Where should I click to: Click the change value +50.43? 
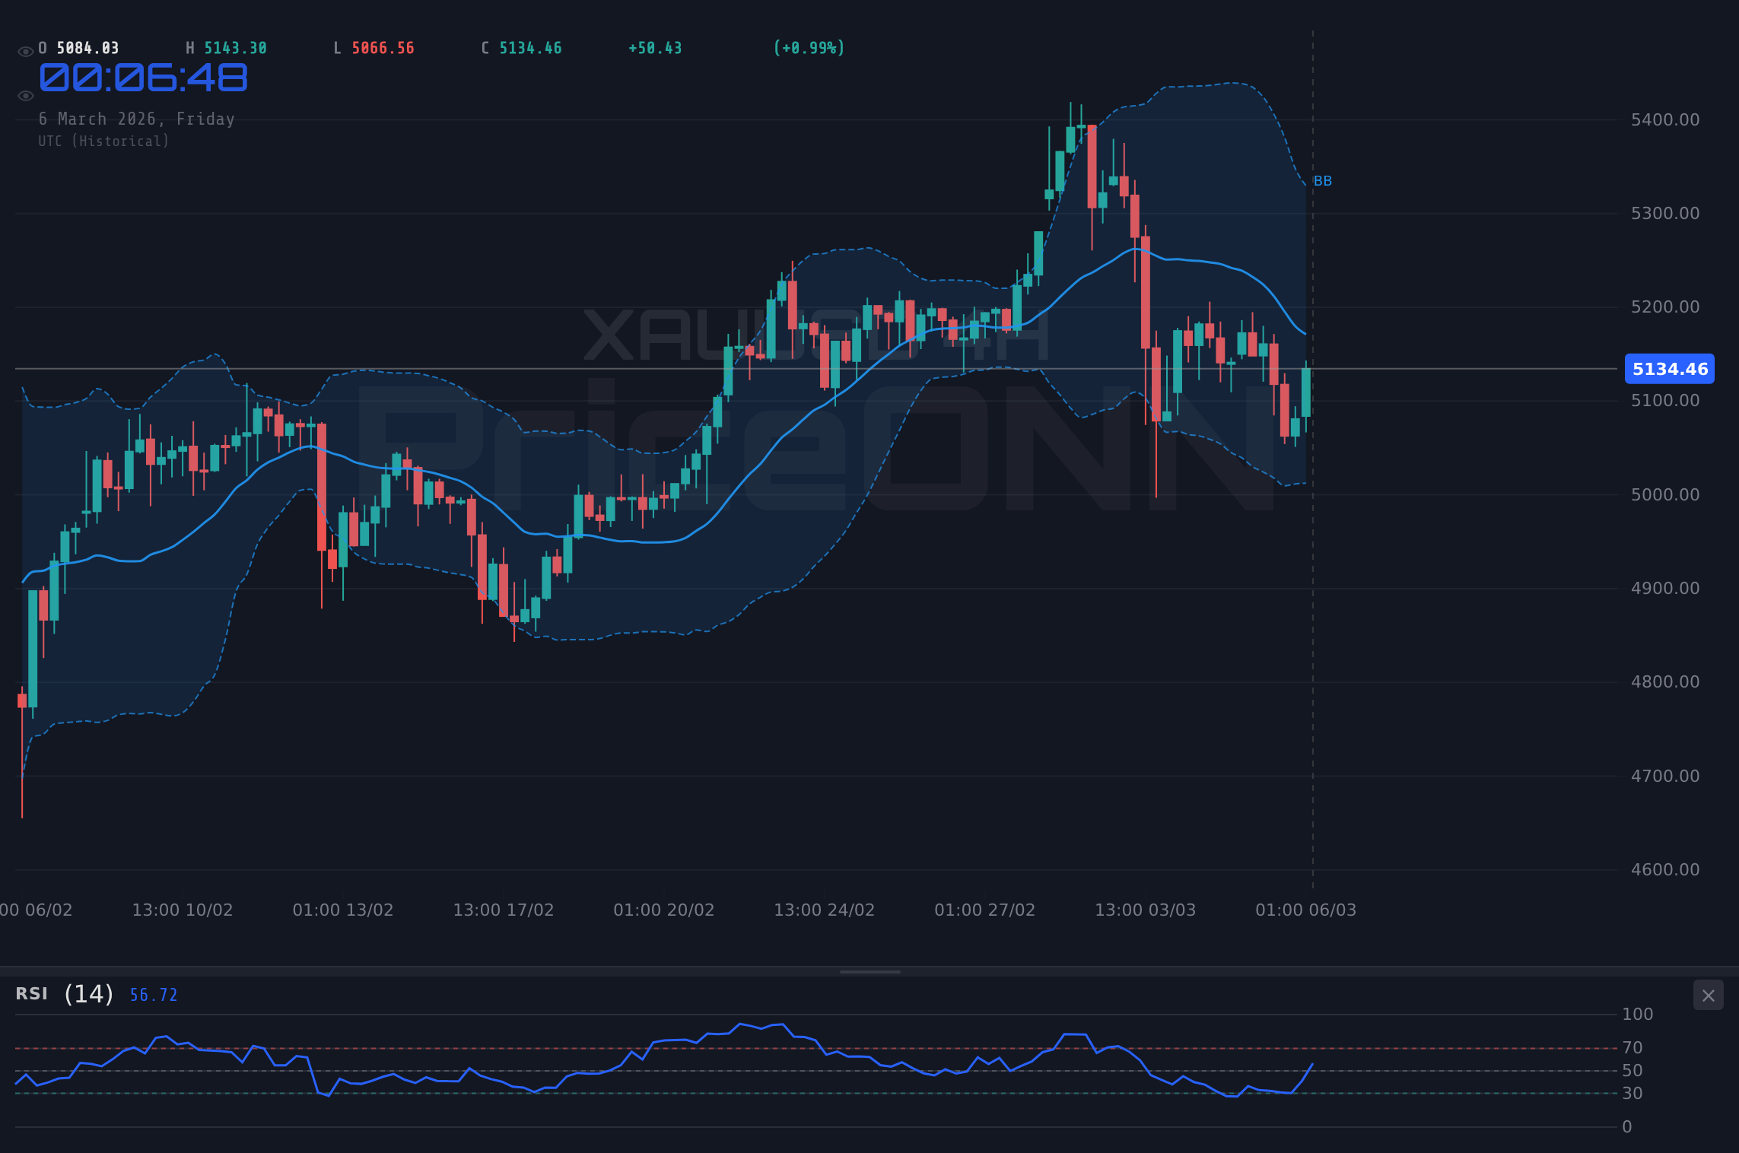pyautogui.click(x=655, y=48)
